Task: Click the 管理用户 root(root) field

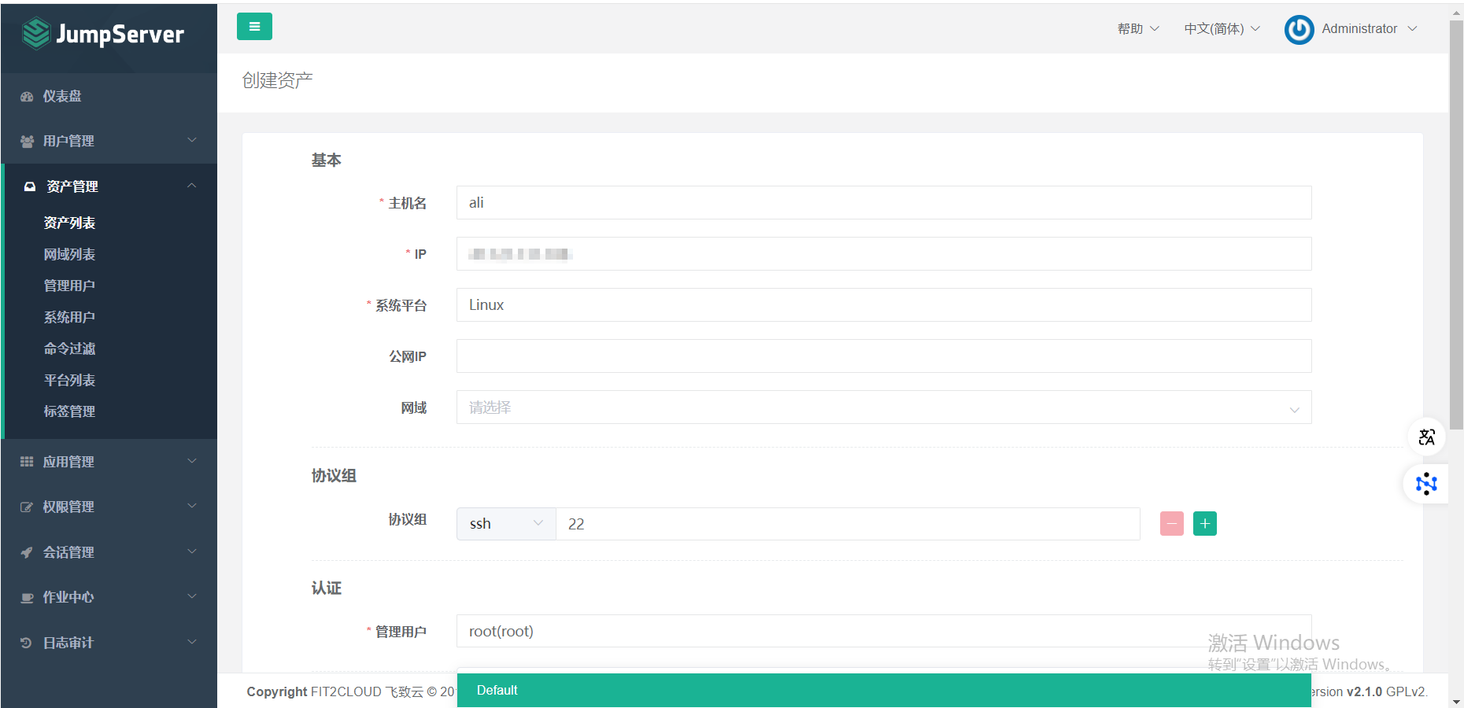Action: 884,631
